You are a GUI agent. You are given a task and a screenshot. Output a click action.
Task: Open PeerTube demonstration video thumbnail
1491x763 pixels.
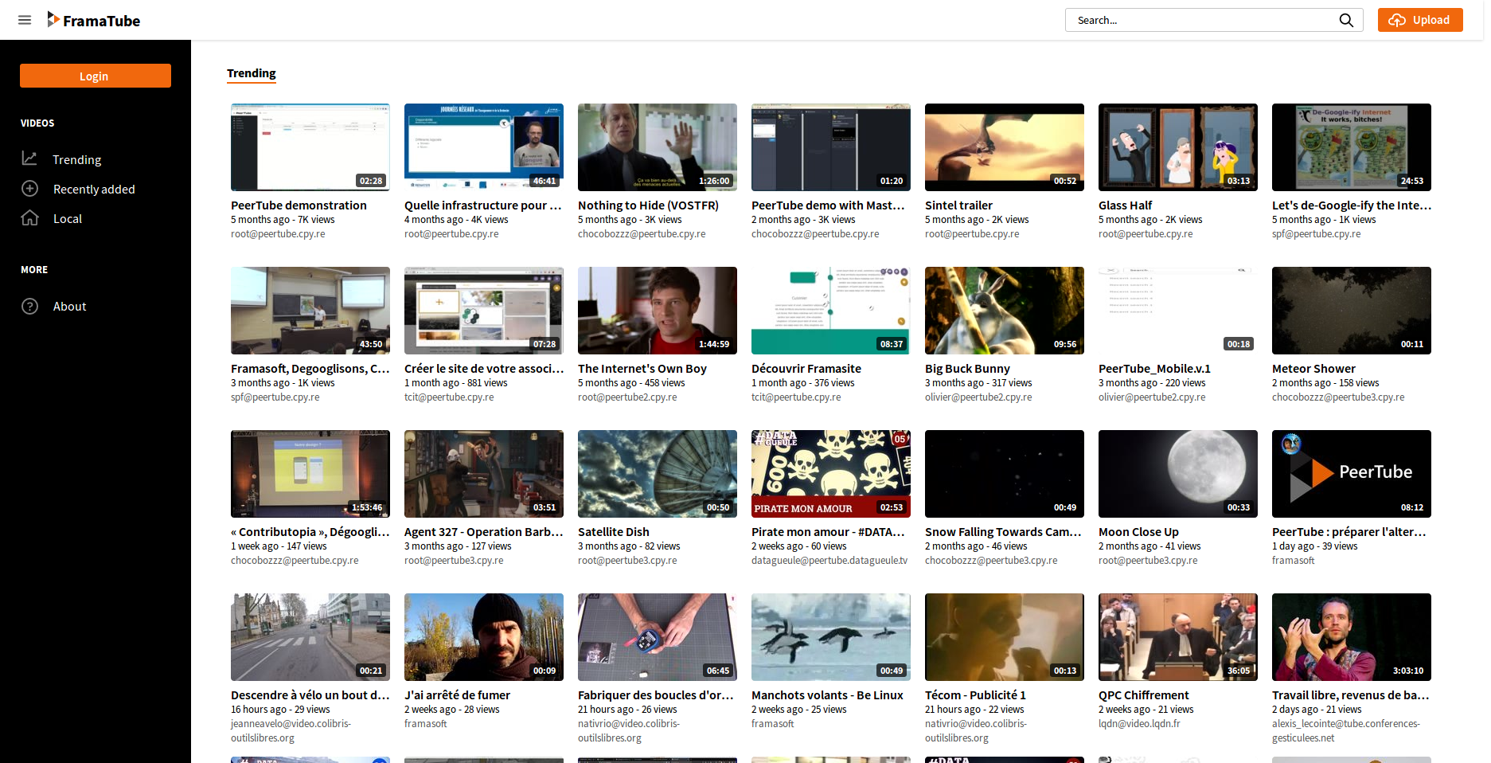click(x=310, y=147)
